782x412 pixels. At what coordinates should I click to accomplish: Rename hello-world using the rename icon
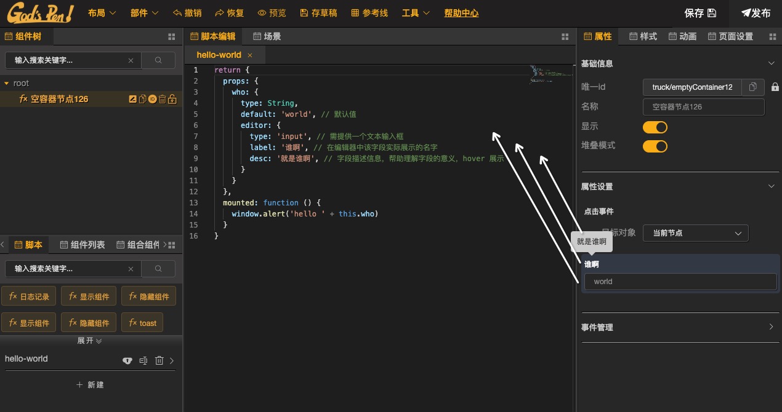click(143, 360)
